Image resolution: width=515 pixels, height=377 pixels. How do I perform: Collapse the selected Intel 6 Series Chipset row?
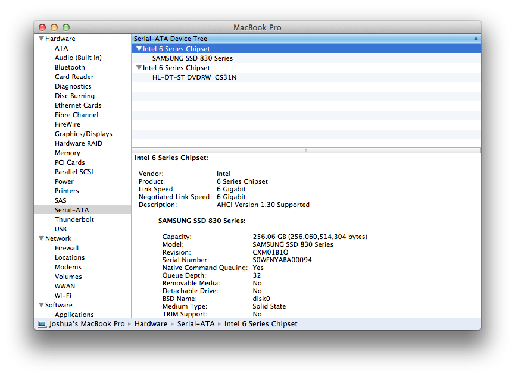pos(139,49)
